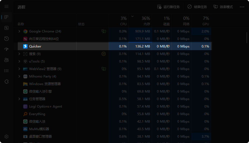Sort processes by 磁盘 column
This screenshot has height=143, width=249.
pos(162,21)
